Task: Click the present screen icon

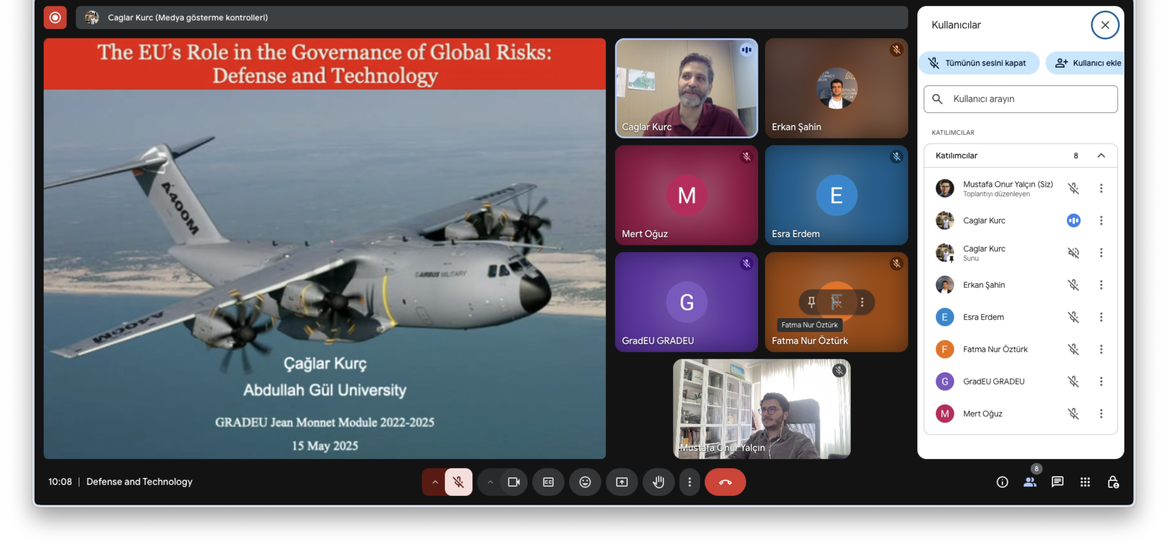Action: (621, 482)
